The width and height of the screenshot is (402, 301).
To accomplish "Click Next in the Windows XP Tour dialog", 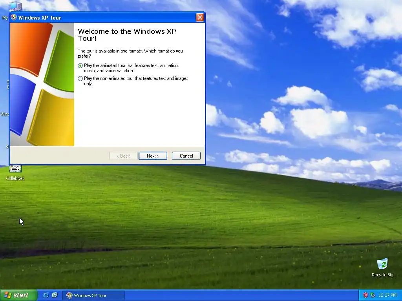I will coord(153,156).
